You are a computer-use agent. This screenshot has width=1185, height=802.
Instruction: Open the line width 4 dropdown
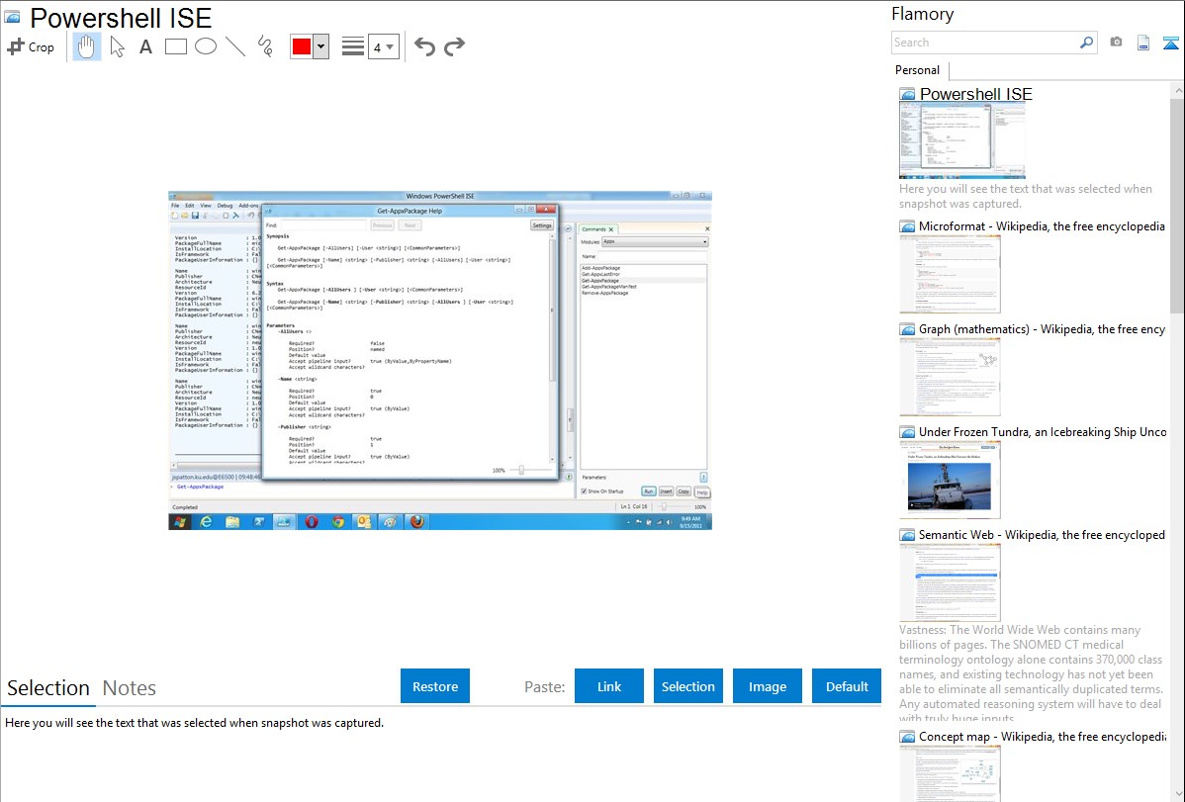click(384, 46)
